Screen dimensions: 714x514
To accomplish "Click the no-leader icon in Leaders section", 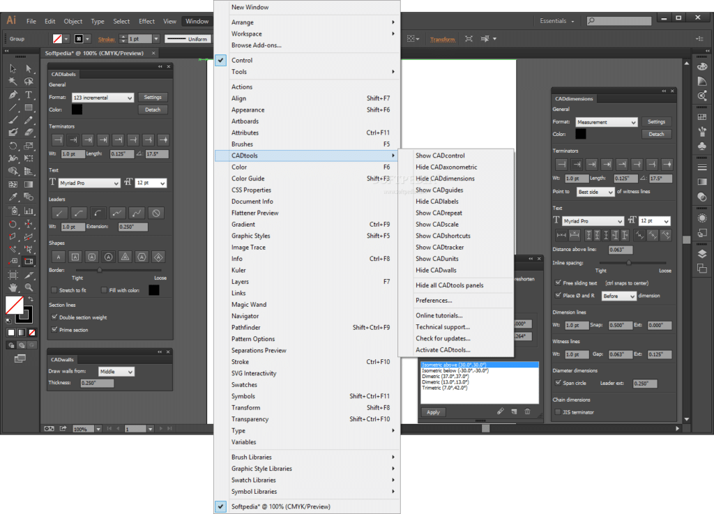I will point(156,213).
